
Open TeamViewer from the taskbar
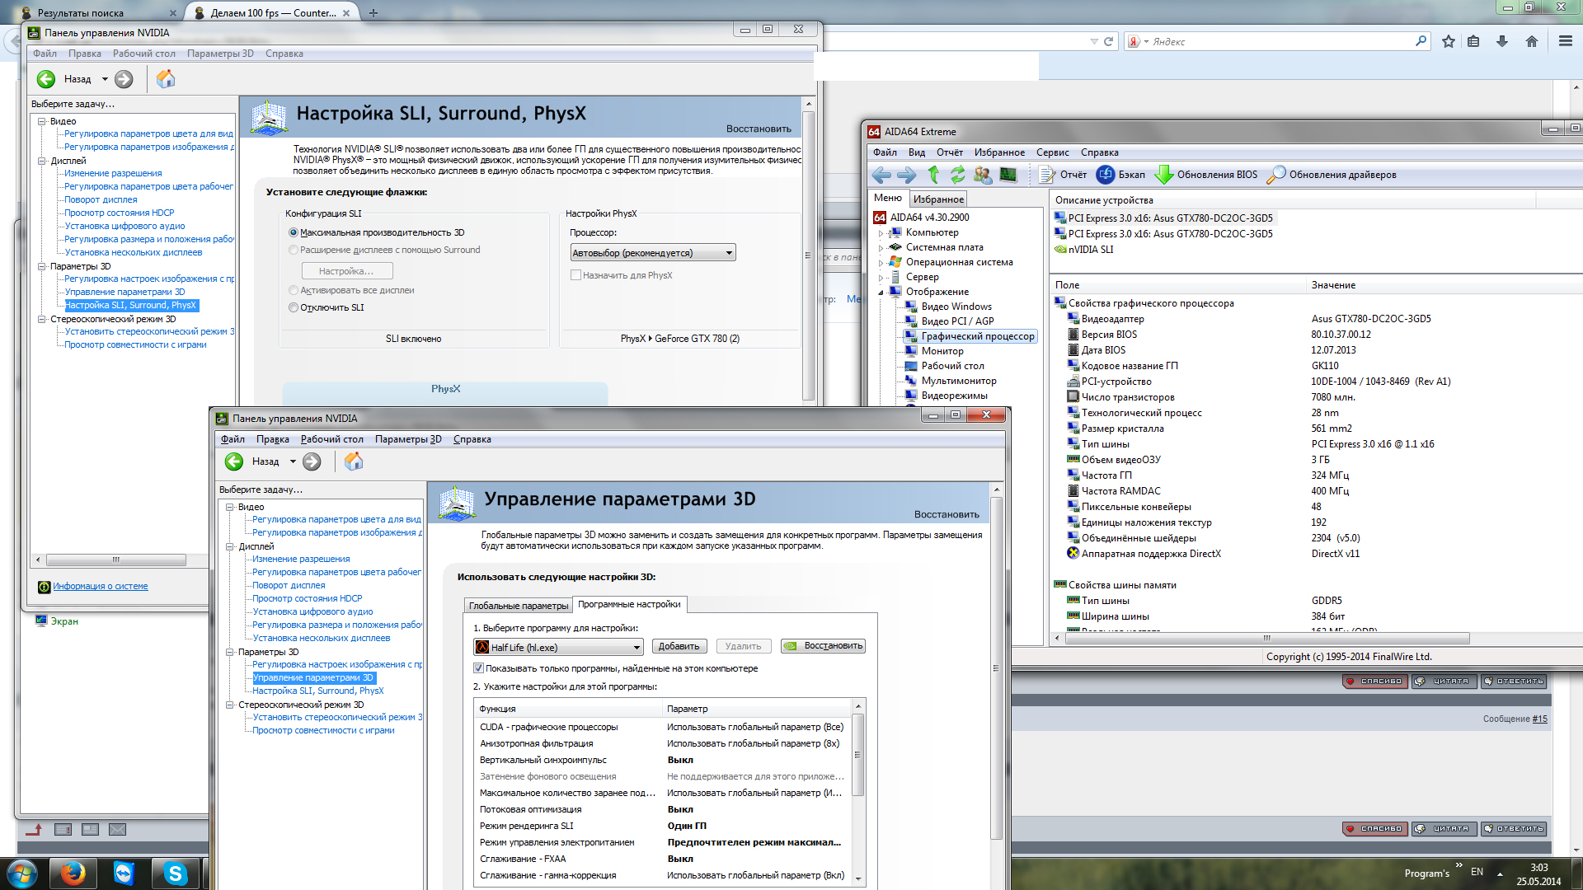(124, 874)
